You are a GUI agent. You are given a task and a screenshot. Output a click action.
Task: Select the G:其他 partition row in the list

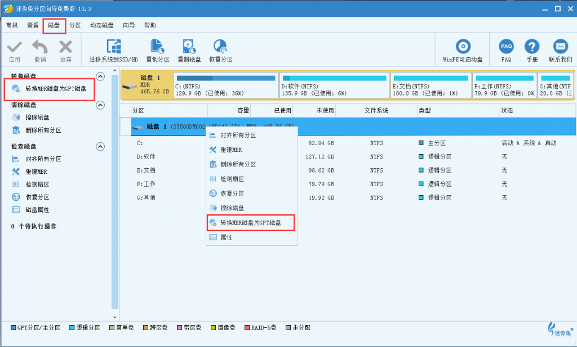click(353, 197)
